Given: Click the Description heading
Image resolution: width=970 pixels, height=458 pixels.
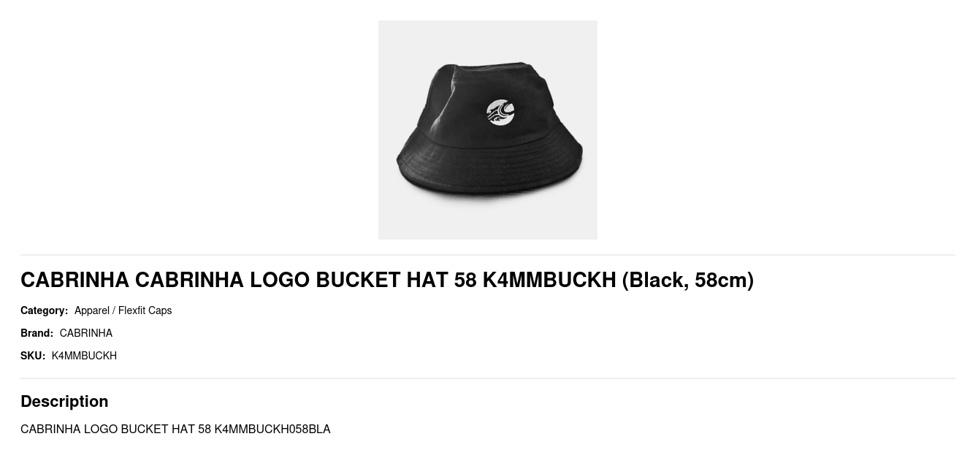Looking at the screenshot, I should [64, 401].
